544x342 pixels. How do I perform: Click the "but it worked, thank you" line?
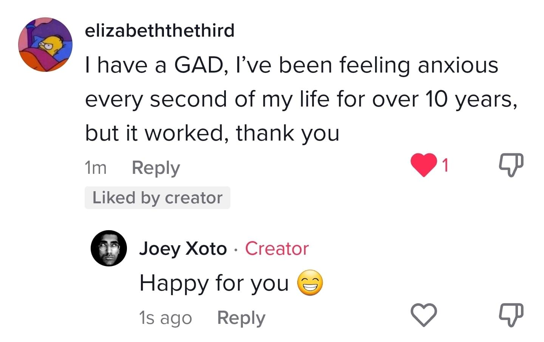click(212, 133)
